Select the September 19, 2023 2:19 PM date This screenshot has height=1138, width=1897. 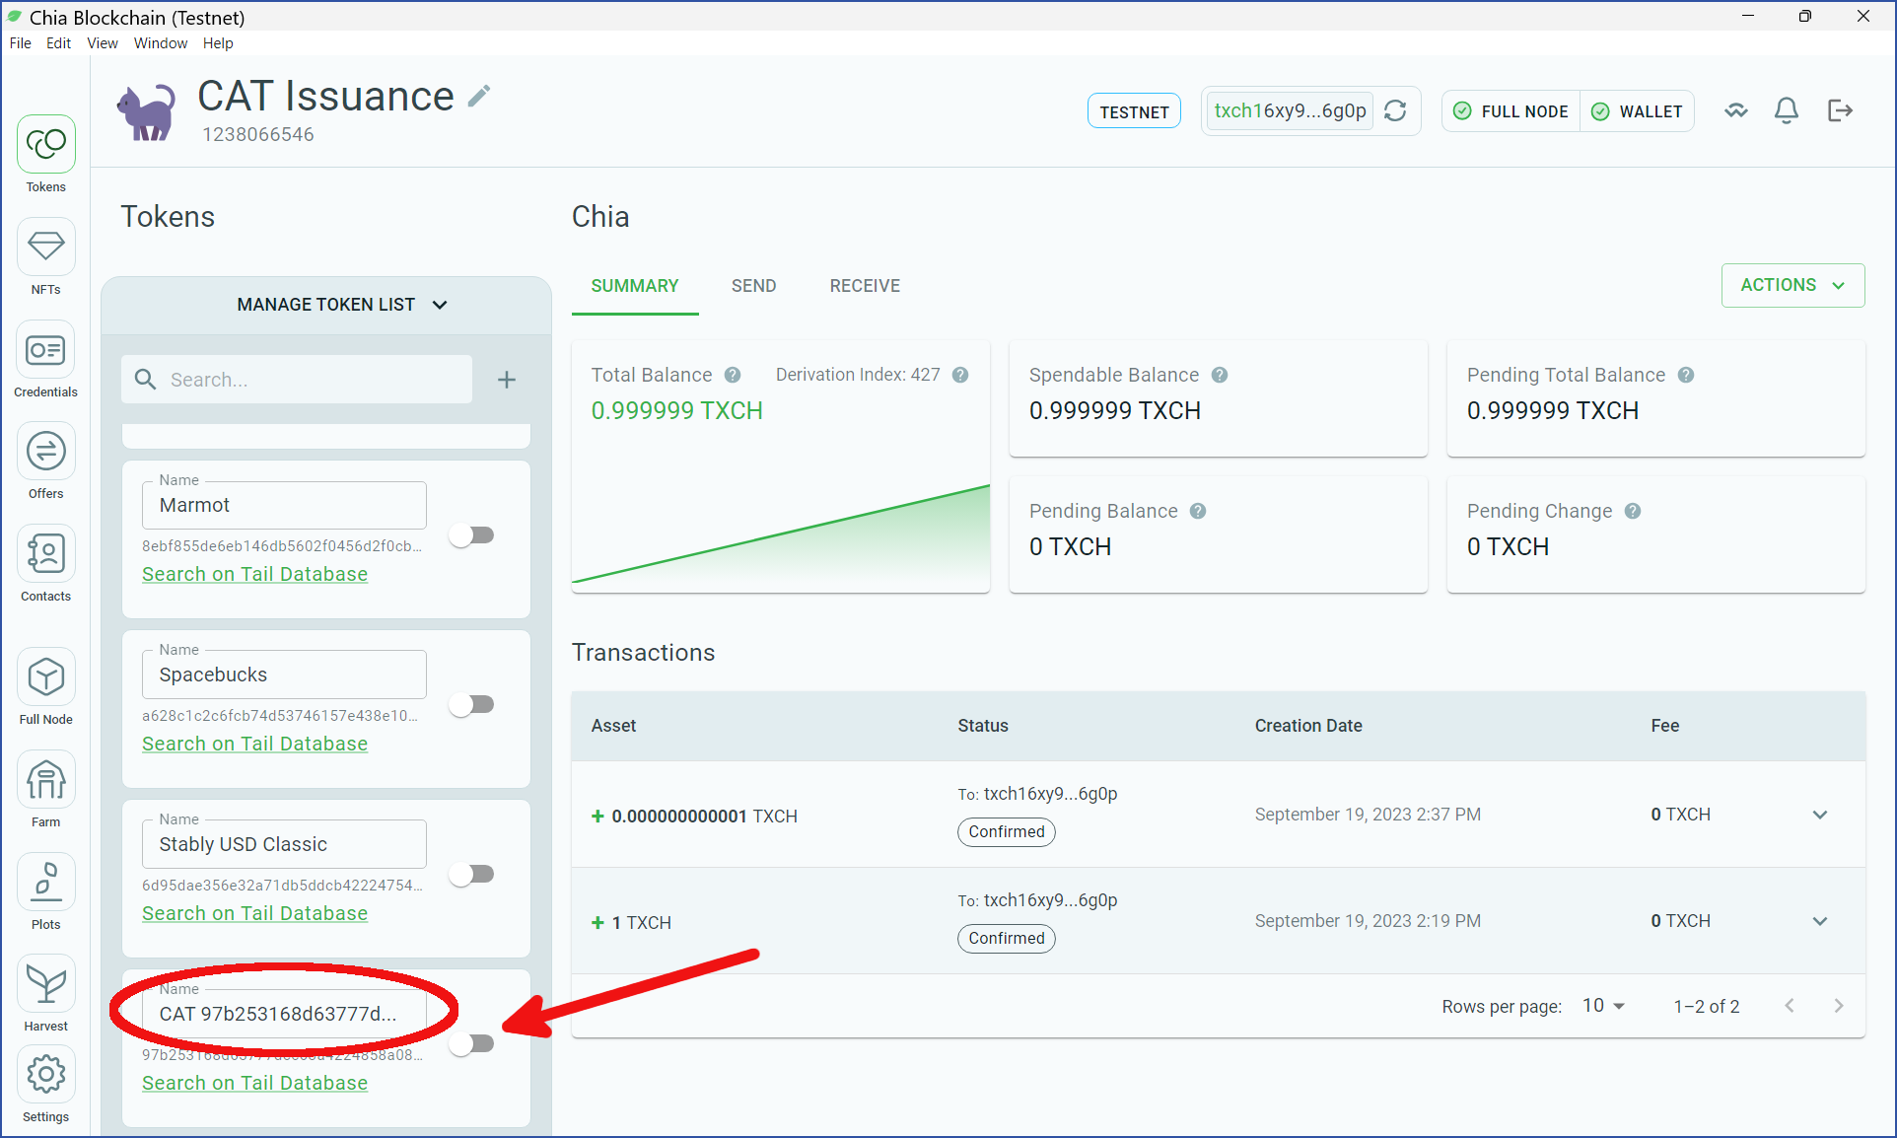point(1368,921)
